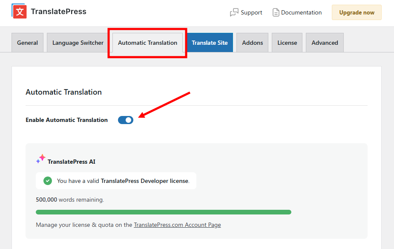Screen dimensions: 394x249
Task: Click the Support speech bubble icon
Action: [x=234, y=12]
